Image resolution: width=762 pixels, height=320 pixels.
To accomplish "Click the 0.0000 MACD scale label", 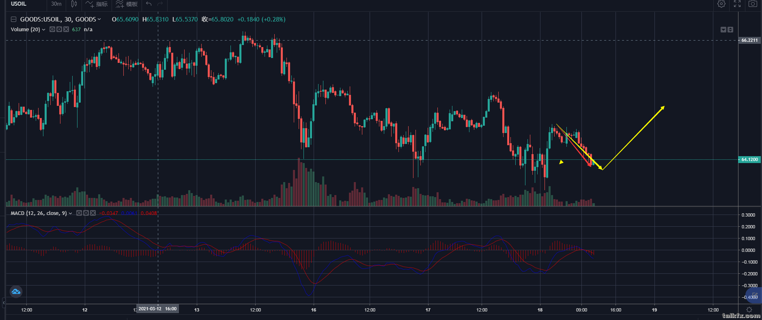I will (x=748, y=250).
